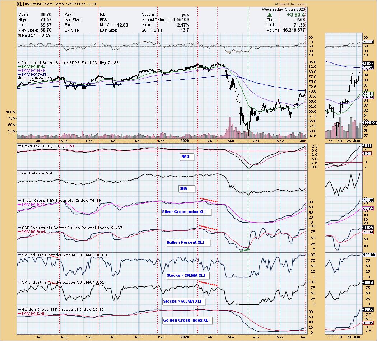
Task: Click the 'Silver Cross S&P Industrial Index 76.39' label
Action: (61, 200)
